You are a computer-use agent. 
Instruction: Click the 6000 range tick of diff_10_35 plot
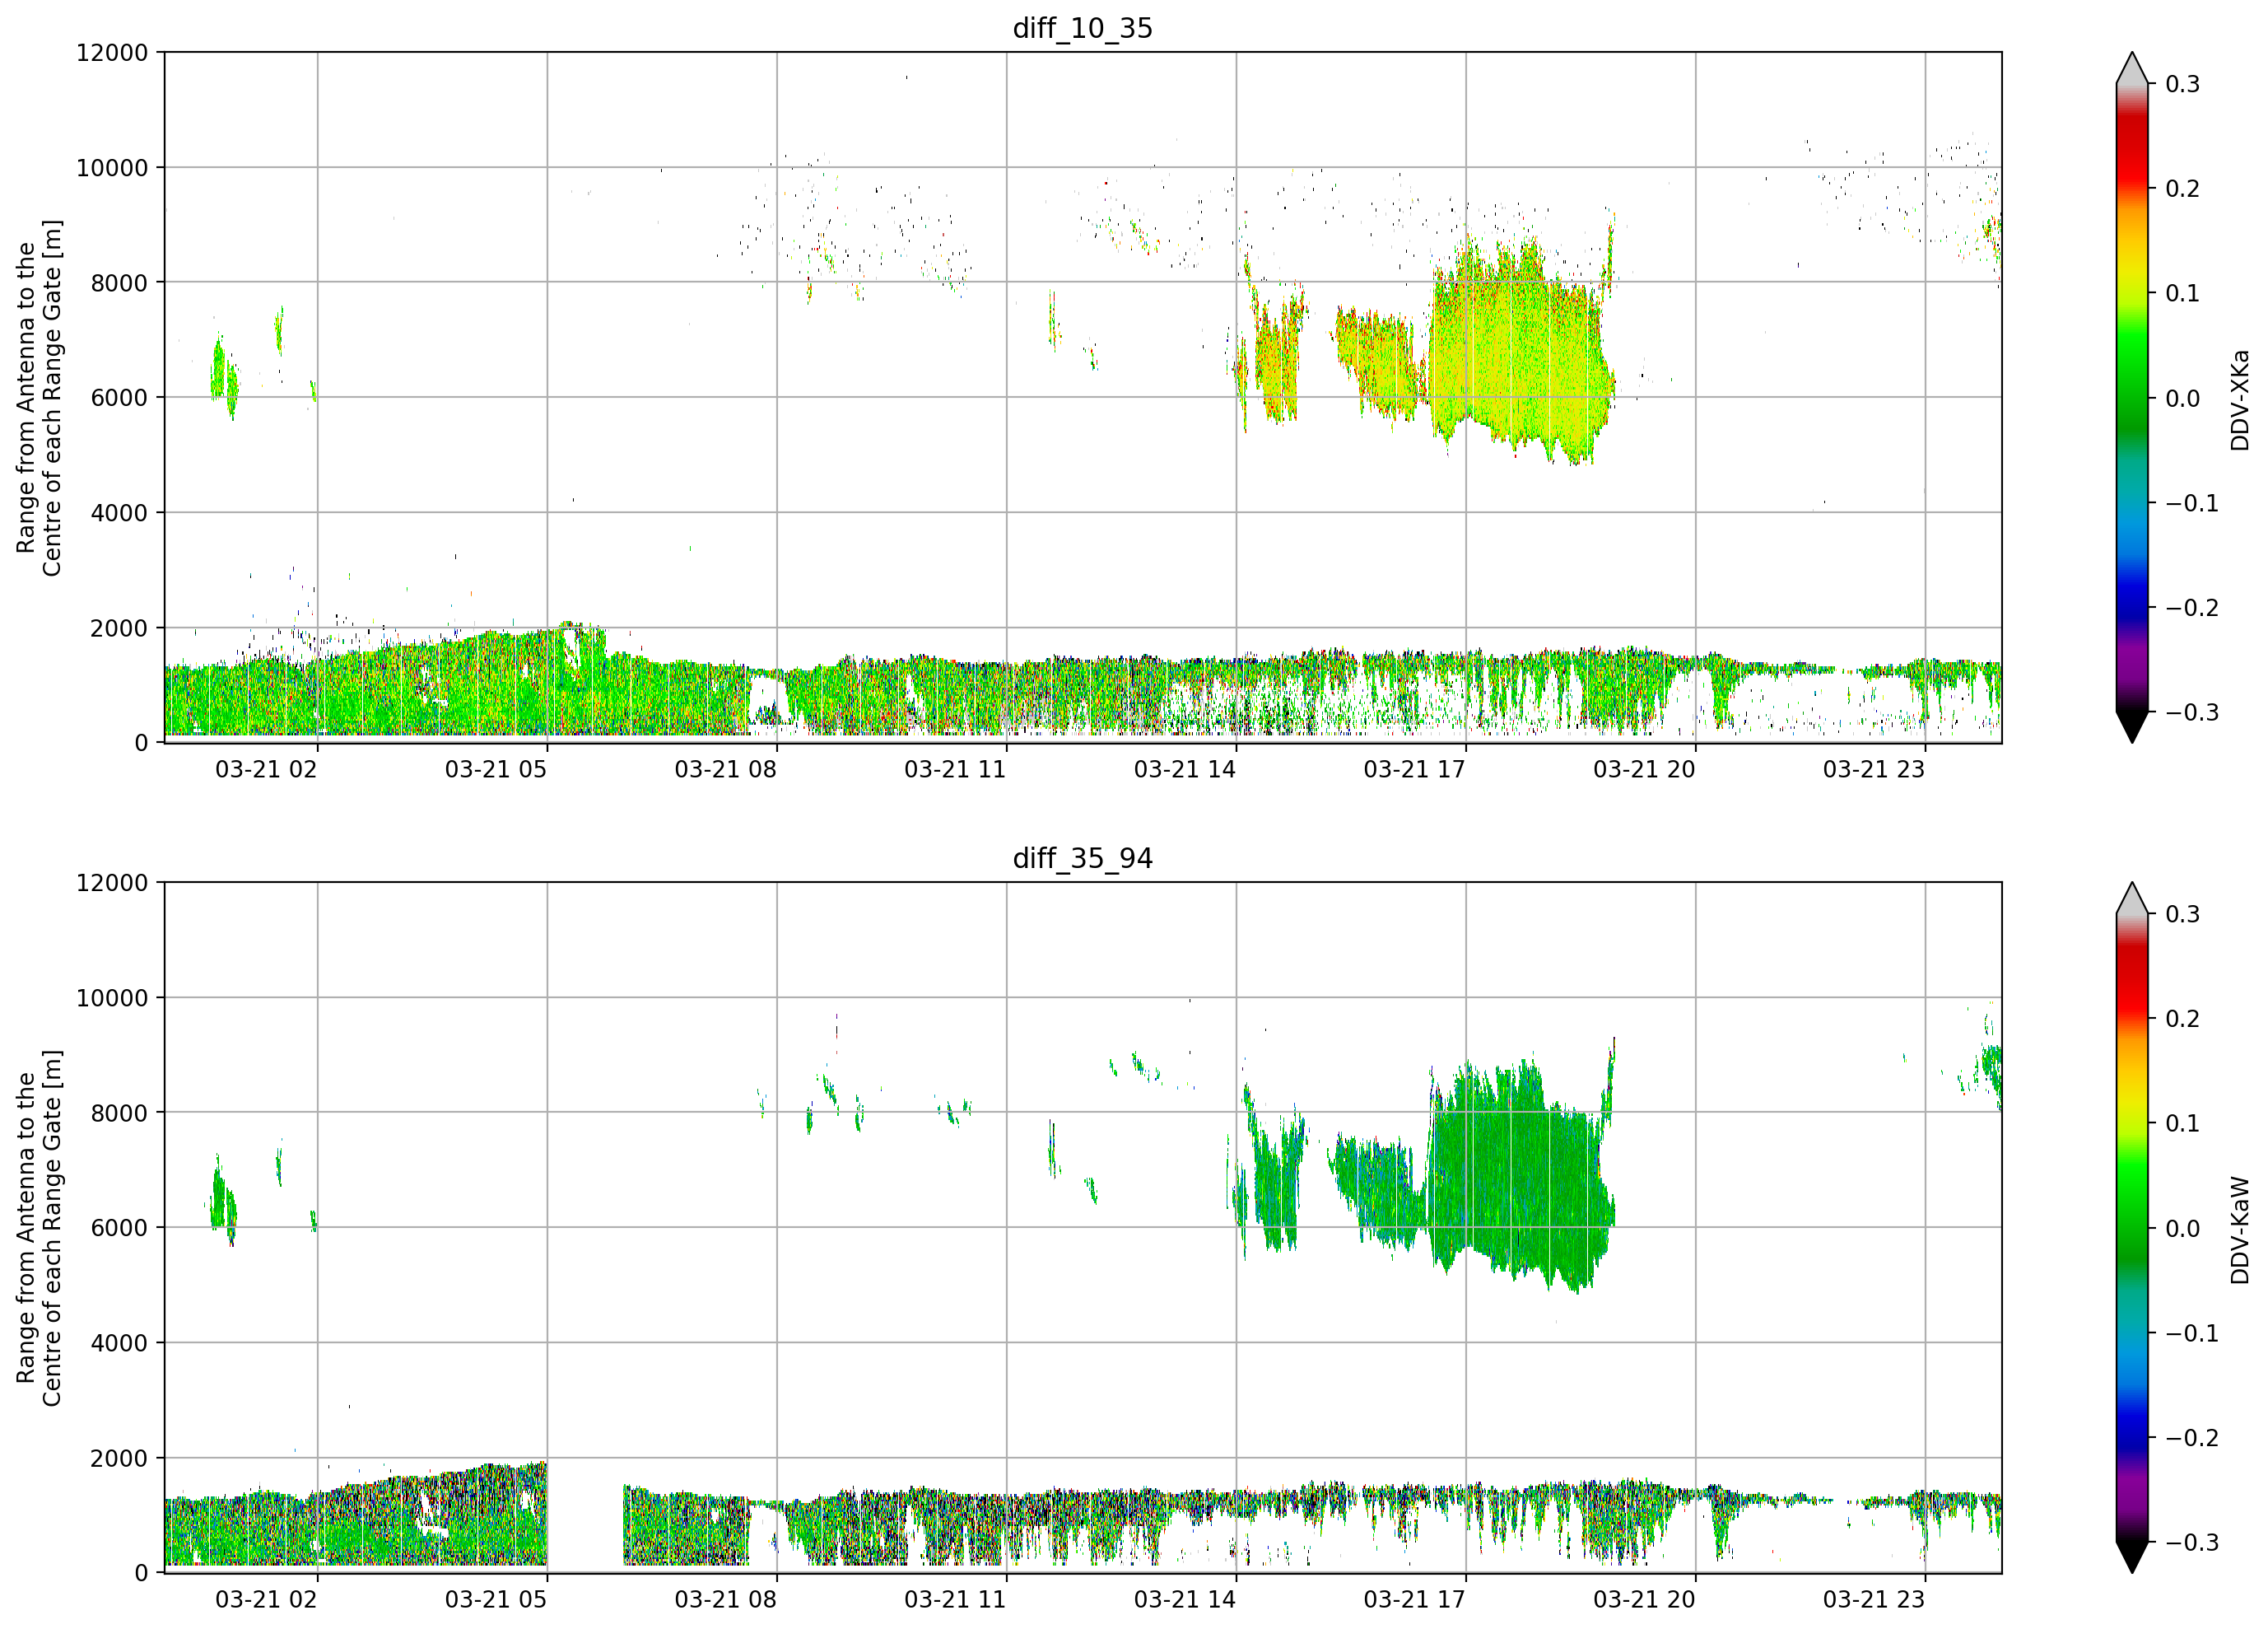[x=119, y=397]
